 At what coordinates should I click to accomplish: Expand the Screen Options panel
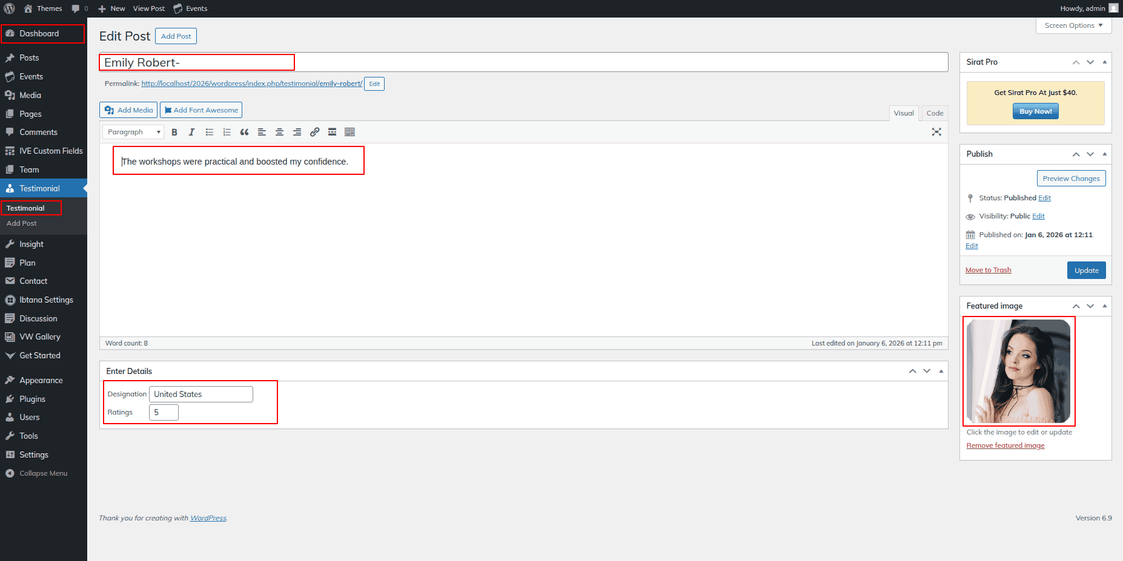tap(1073, 25)
